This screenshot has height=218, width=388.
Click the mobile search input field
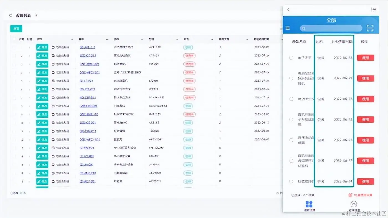(331, 28)
